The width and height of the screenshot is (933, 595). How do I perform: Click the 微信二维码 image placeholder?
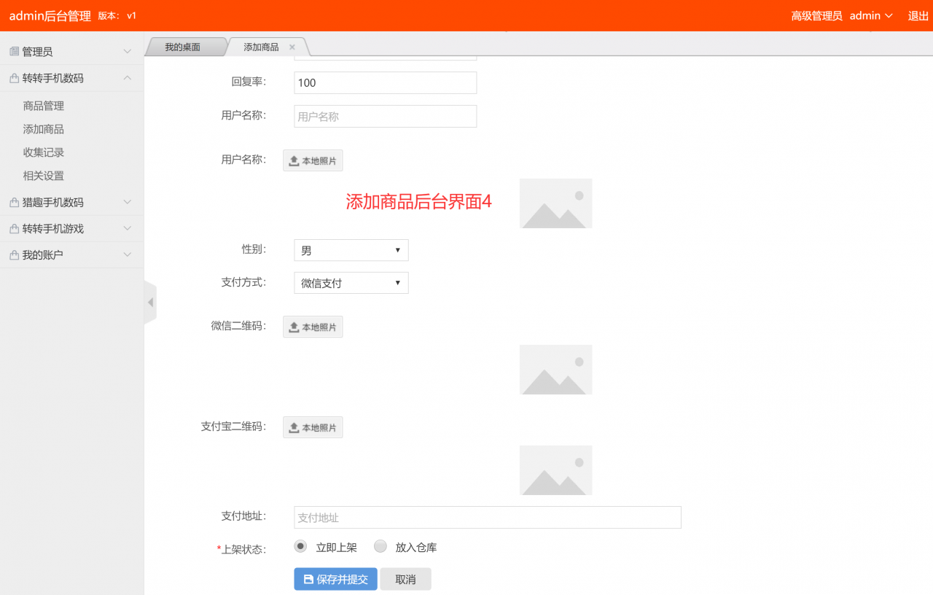point(555,370)
